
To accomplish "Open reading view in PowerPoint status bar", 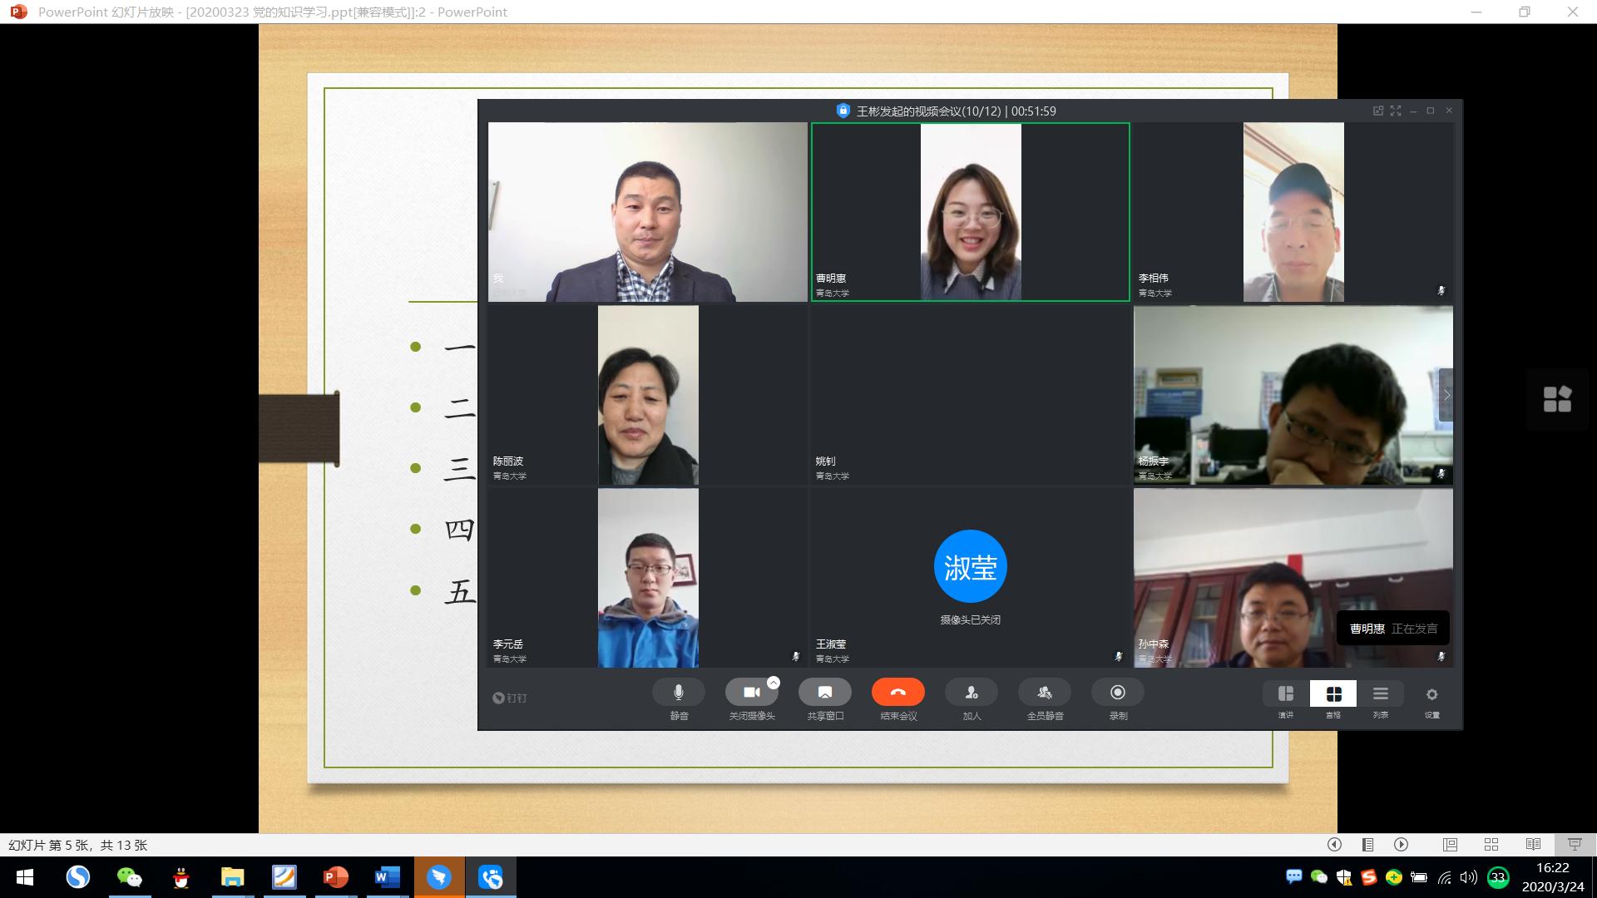I will (1533, 845).
